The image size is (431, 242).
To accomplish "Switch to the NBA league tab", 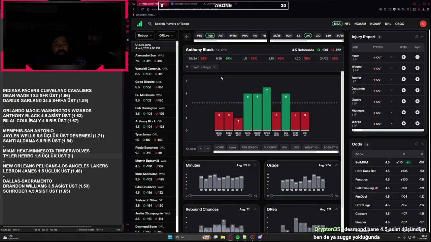I will pyautogui.click(x=337, y=24).
